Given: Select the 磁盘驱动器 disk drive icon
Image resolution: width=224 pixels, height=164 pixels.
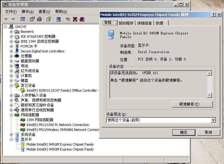Looking at the screenshot, I should tap(17, 61).
